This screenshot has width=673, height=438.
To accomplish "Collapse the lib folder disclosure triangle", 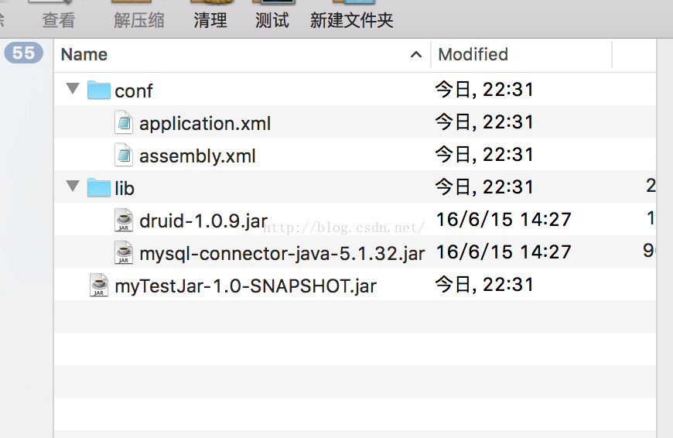I will pyautogui.click(x=73, y=186).
